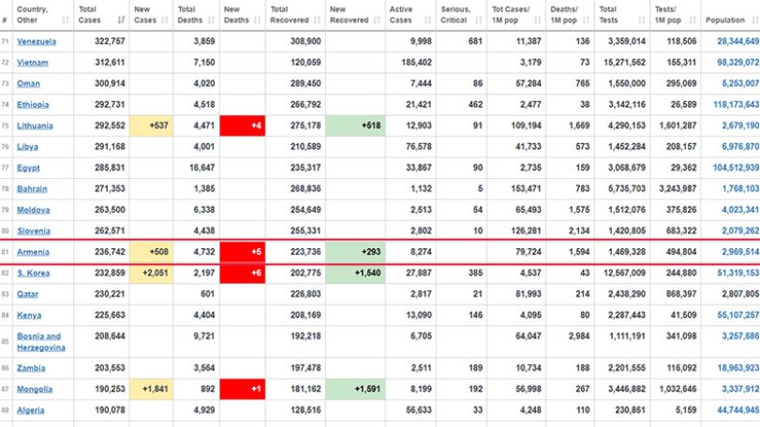Open Venezuela population link 28,344,649
This screenshot has width=760, height=427.
click(x=738, y=41)
